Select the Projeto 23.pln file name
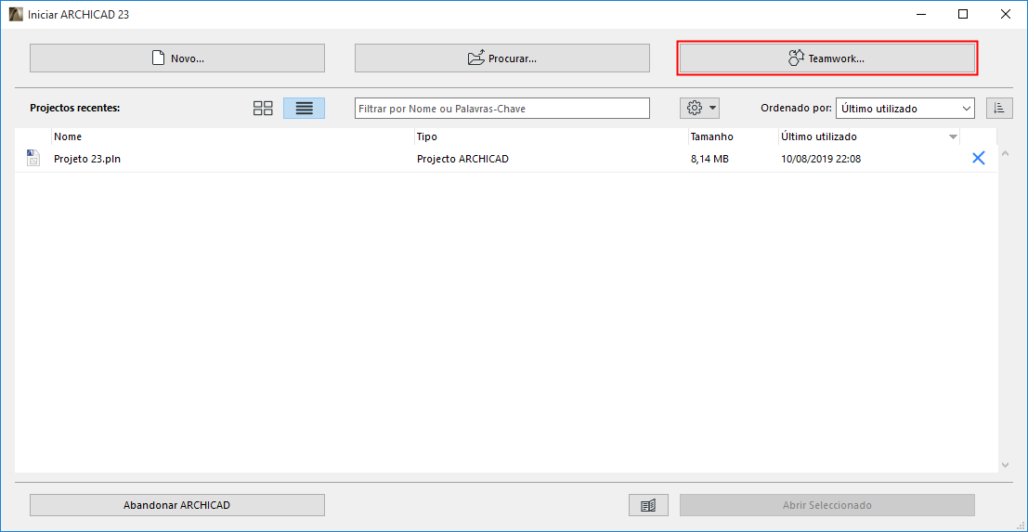This screenshot has width=1028, height=532. pyautogui.click(x=87, y=159)
